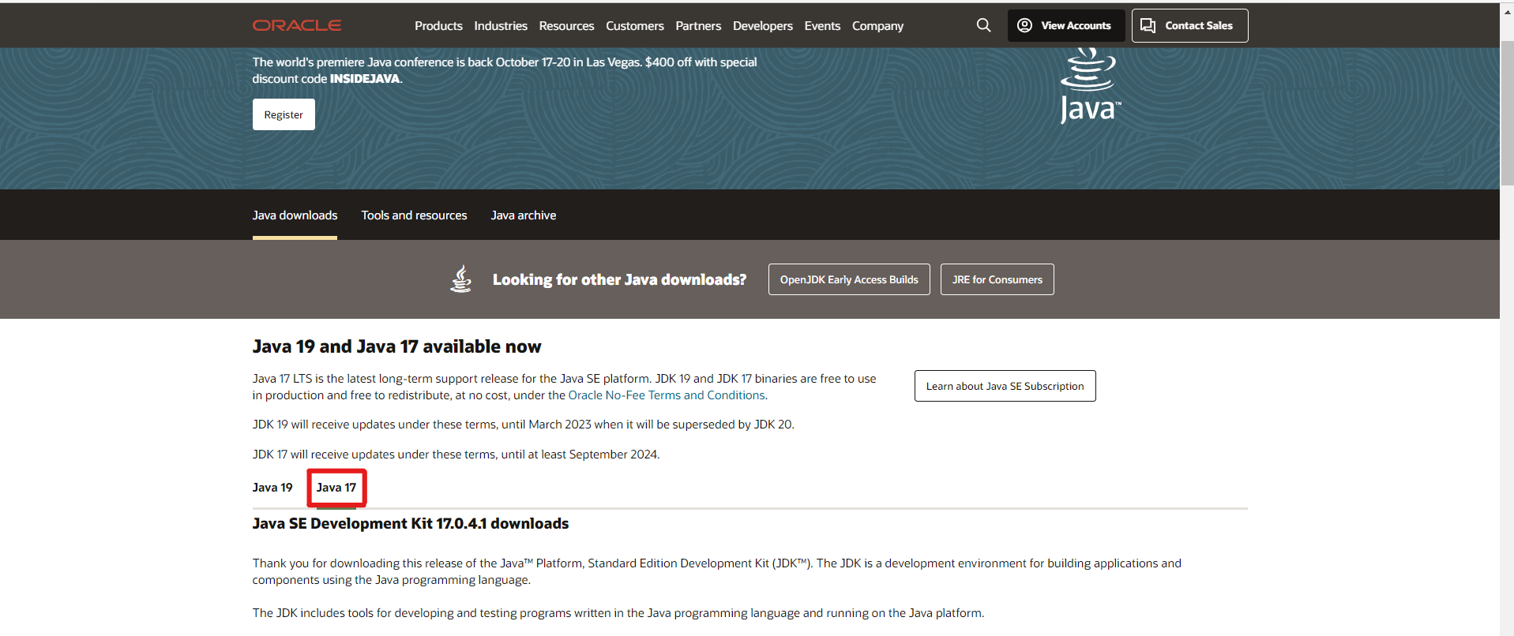Image resolution: width=1514 pixels, height=636 pixels.
Task: Click the Java 19 and Java 17 available heading
Action: [x=396, y=346]
